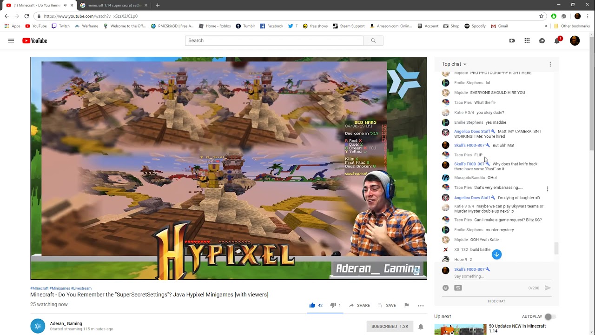Open the Super Chat dollar icon
The image size is (595, 335).
point(458,288)
